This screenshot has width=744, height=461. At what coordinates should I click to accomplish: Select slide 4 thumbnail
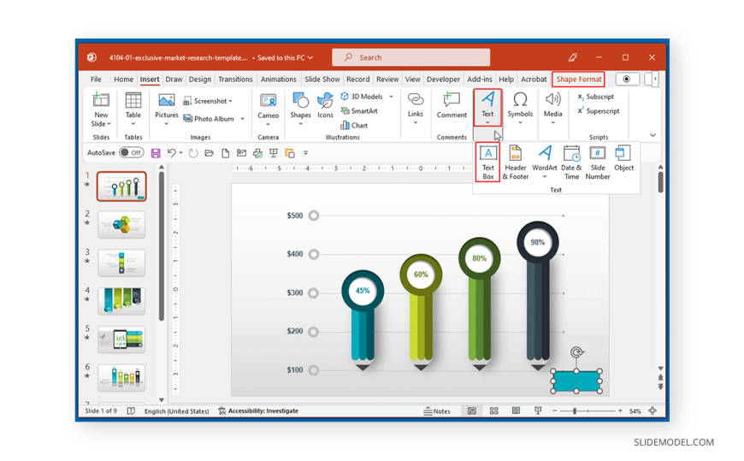click(121, 301)
